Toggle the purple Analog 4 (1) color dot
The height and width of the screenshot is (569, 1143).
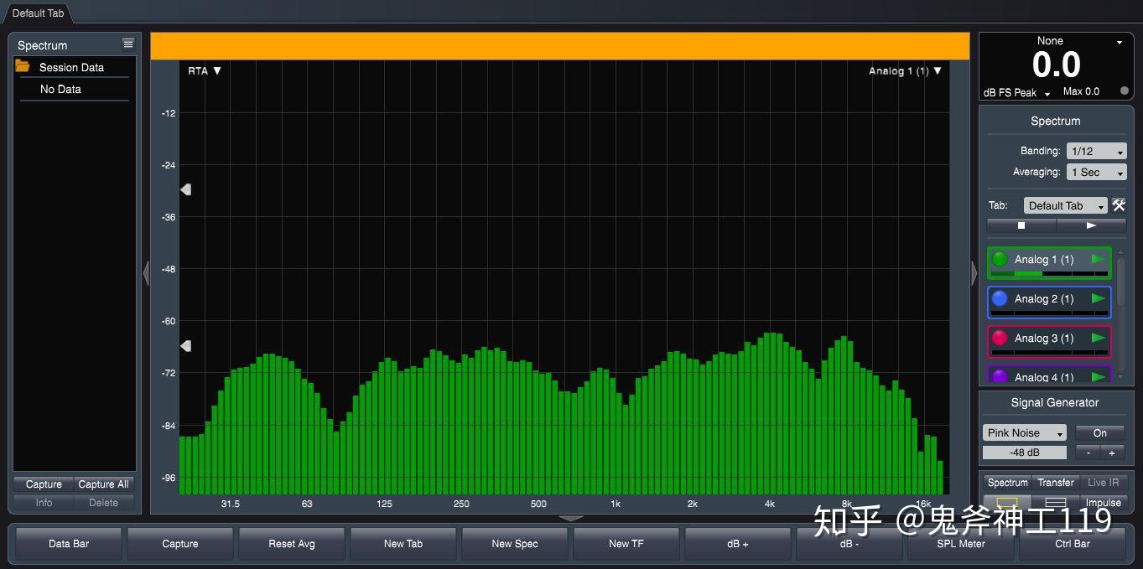[1000, 377]
